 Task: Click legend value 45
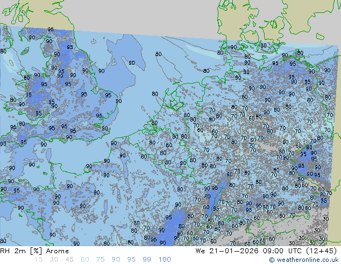tap(69, 260)
